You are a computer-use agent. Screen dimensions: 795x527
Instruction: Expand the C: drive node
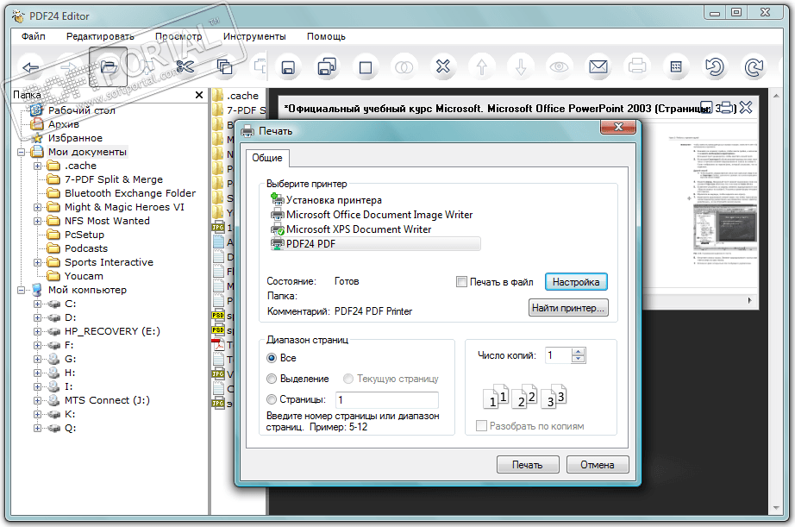point(37,304)
